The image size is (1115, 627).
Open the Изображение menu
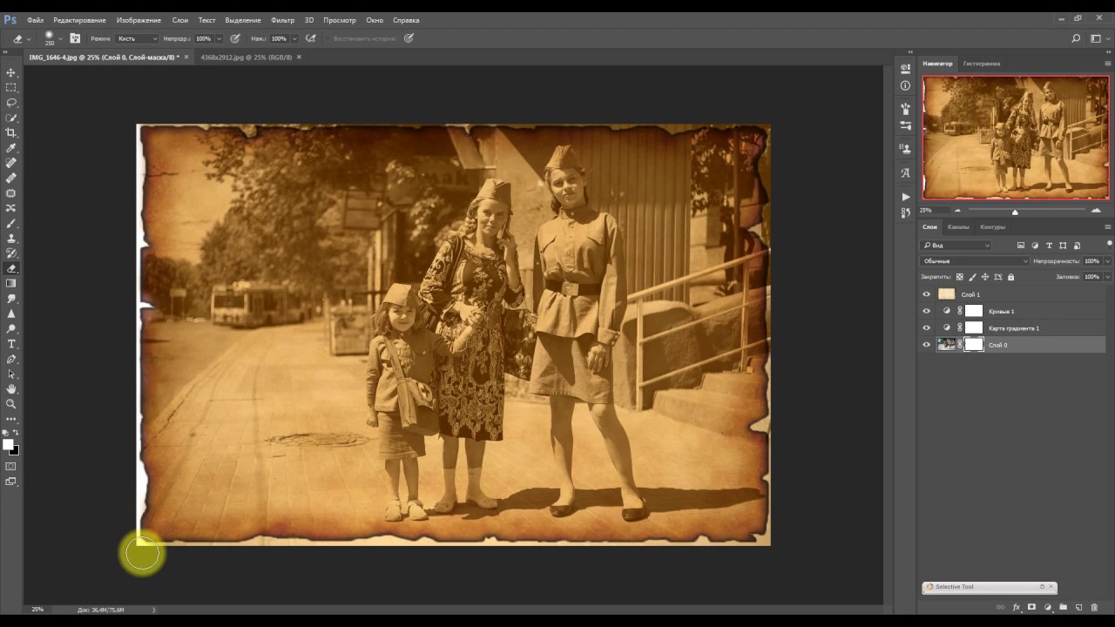pyautogui.click(x=139, y=20)
